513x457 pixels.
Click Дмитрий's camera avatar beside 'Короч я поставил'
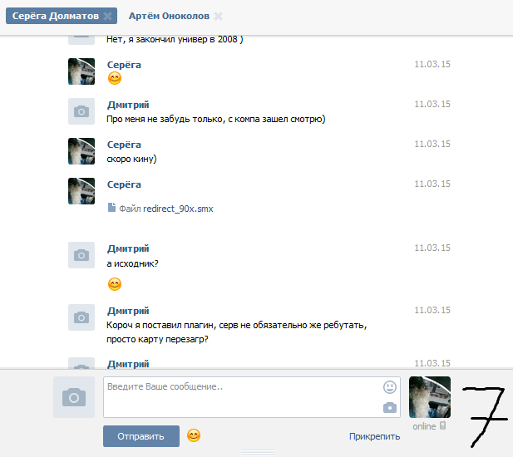coord(81,317)
